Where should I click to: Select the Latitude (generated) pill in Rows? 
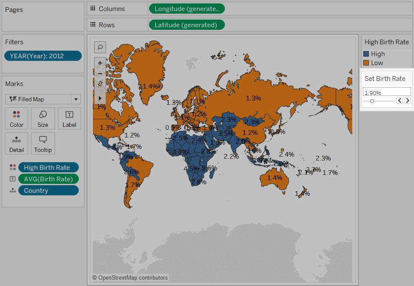pyautogui.click(x=187, y=25)
